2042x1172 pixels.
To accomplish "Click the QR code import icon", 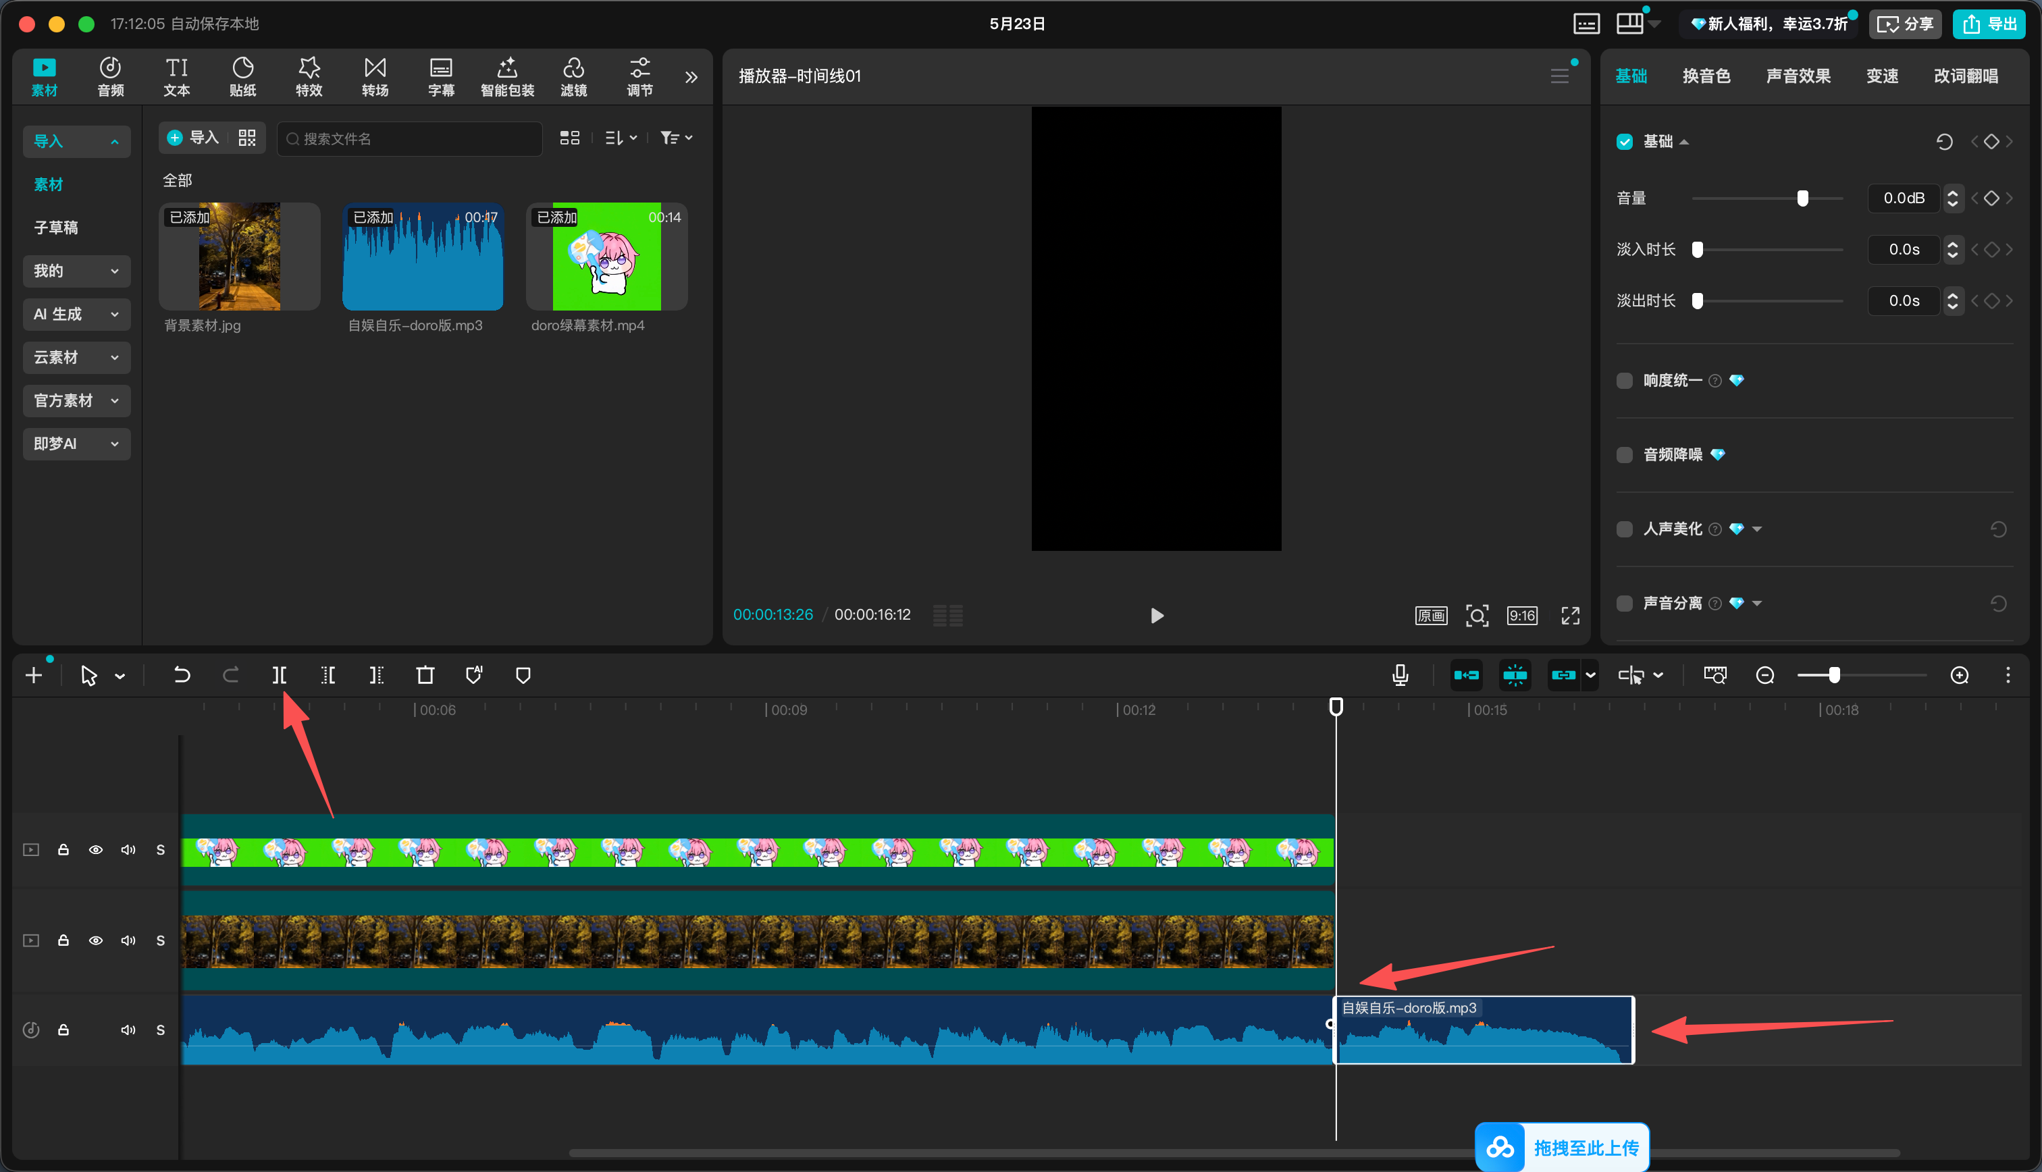I will 247,138.
